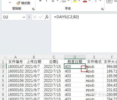This screenshot has width=117, height=100.
Task: Click the phonetic guide 文 icon
Action: [96, 1]
